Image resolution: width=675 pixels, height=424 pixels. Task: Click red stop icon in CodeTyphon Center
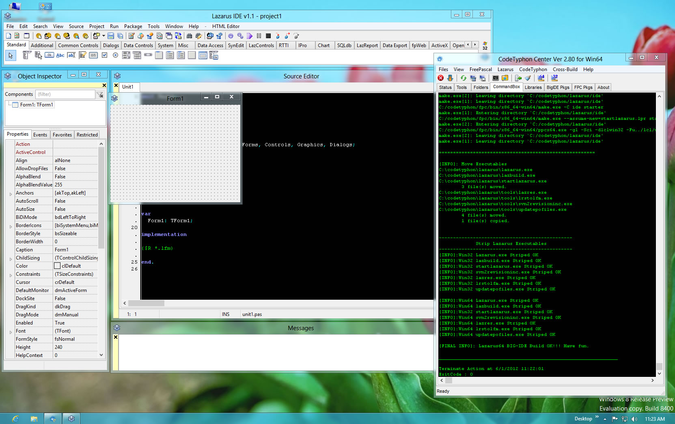(441, 78)
